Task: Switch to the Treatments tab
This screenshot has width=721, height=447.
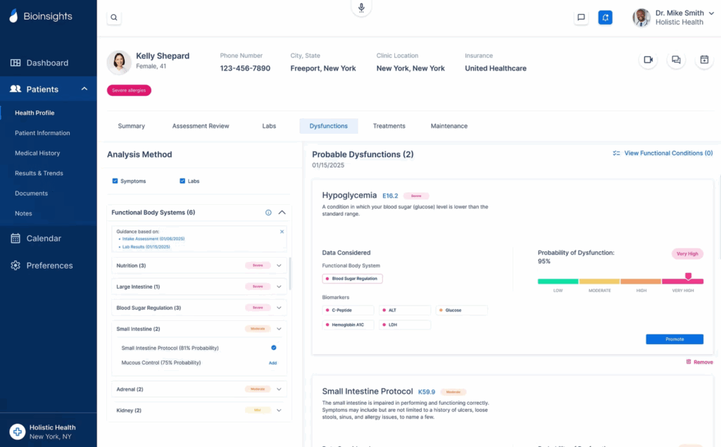Action: (x=389, y=126)
